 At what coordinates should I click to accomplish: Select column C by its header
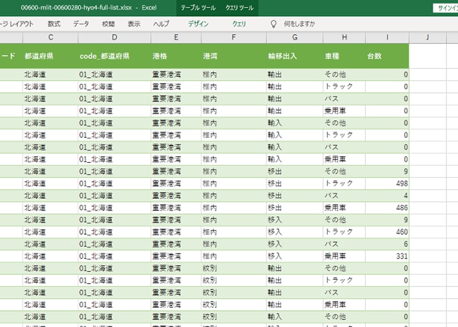click(x=51, y=37)
